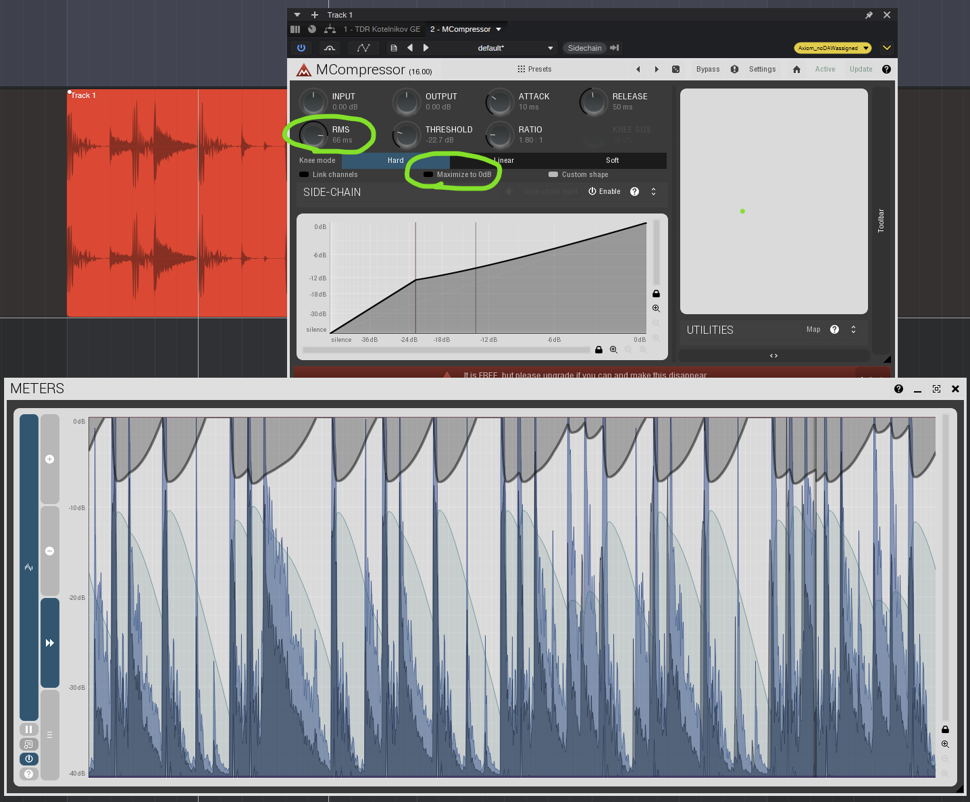Select Linear knee mode
970x802 pixels.
[504, 160]
